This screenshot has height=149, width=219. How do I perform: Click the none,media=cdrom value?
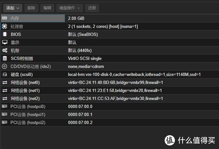(x=86, y=67)
